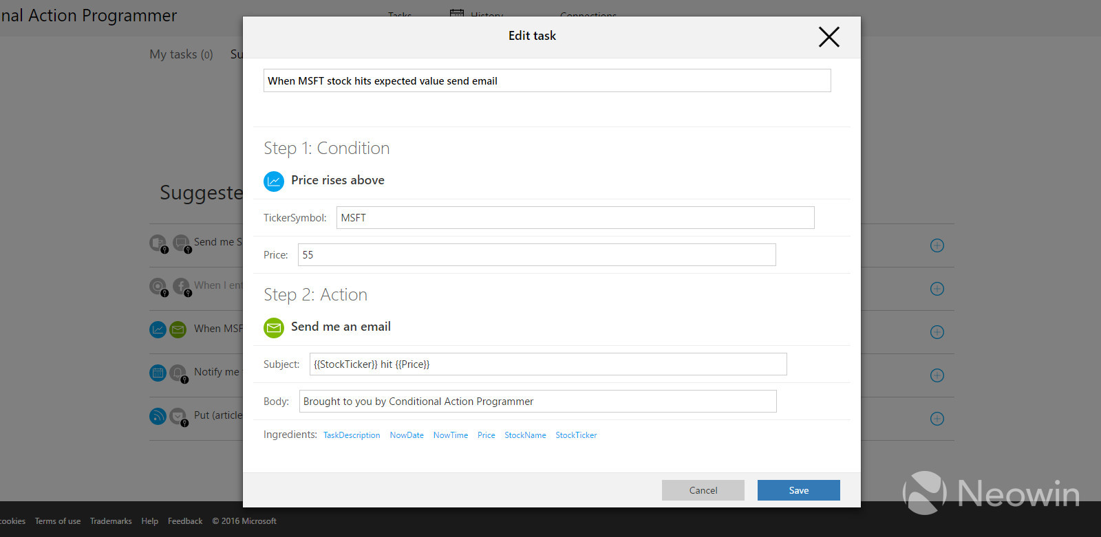Screen dimensions: 1101x537
Task: Open Trademarks footer link
Action: [111, 521]
